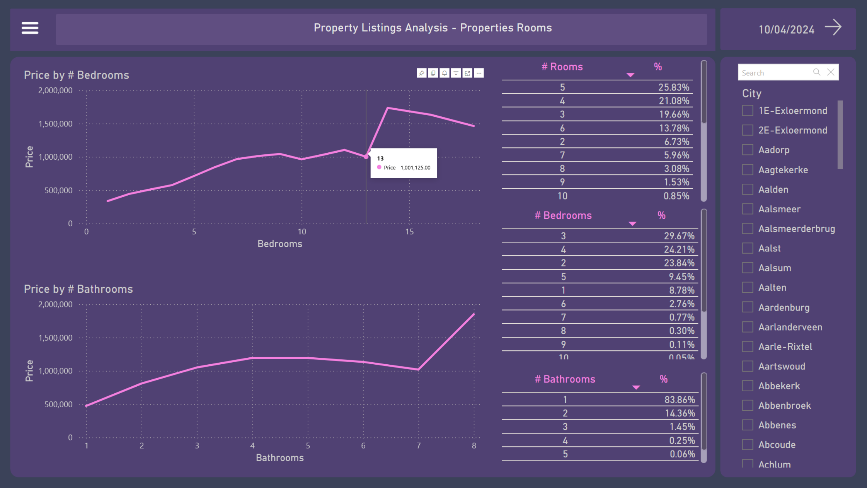The width and height of the screenshot is (867, 488).
Task: Click the 13-bedroom data point on chart
Action: (x=366, y=157)
